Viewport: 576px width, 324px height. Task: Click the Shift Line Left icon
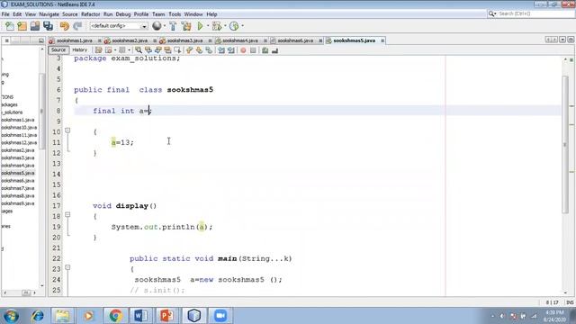click(x=221, y=50)
